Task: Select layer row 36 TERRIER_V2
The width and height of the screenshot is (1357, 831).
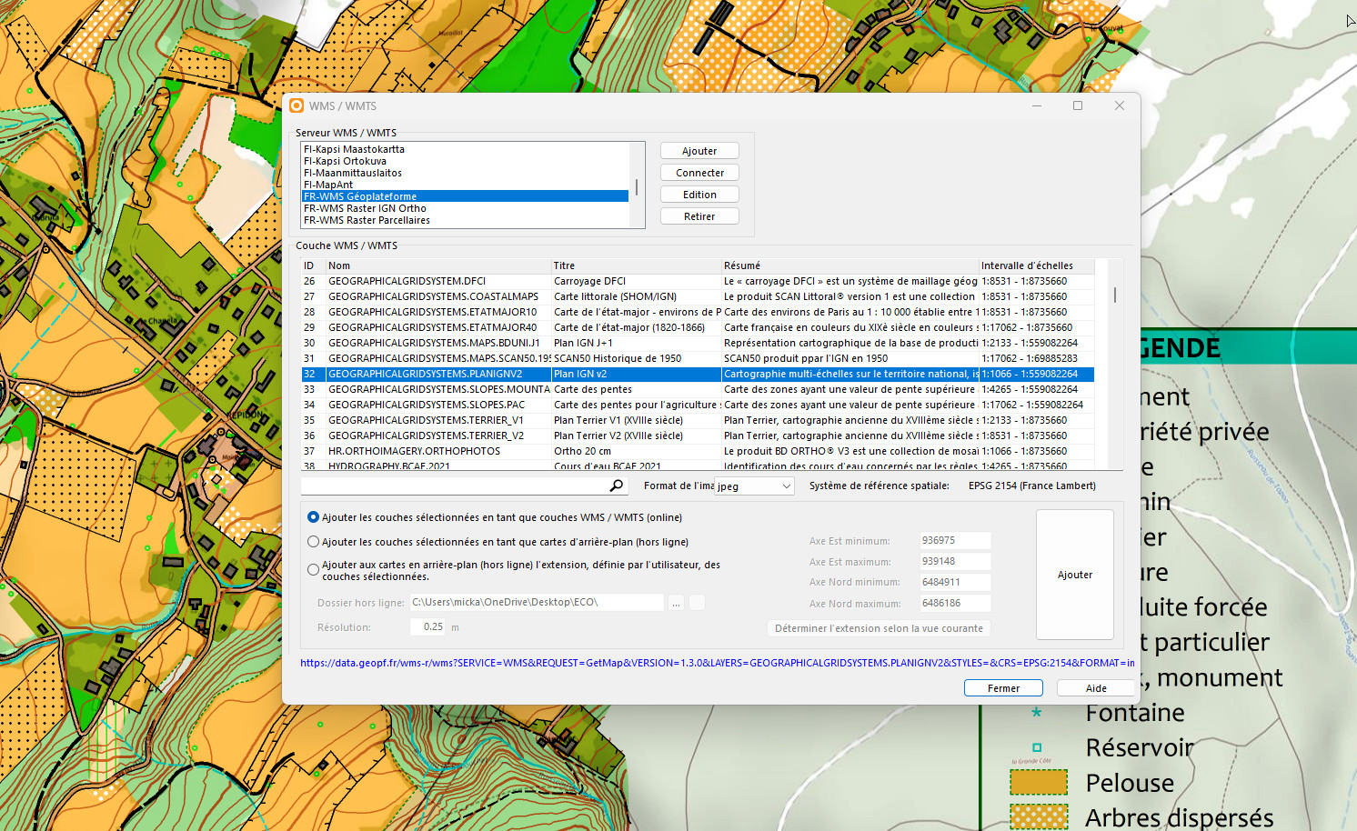Action: tap(698, 436)
